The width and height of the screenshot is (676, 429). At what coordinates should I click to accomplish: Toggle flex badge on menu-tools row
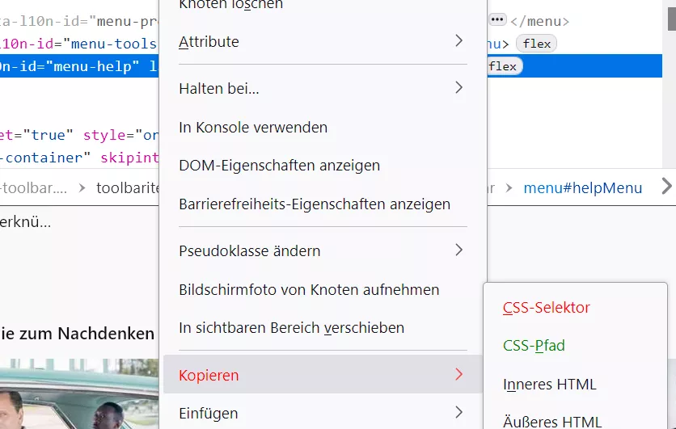[536, 44]
